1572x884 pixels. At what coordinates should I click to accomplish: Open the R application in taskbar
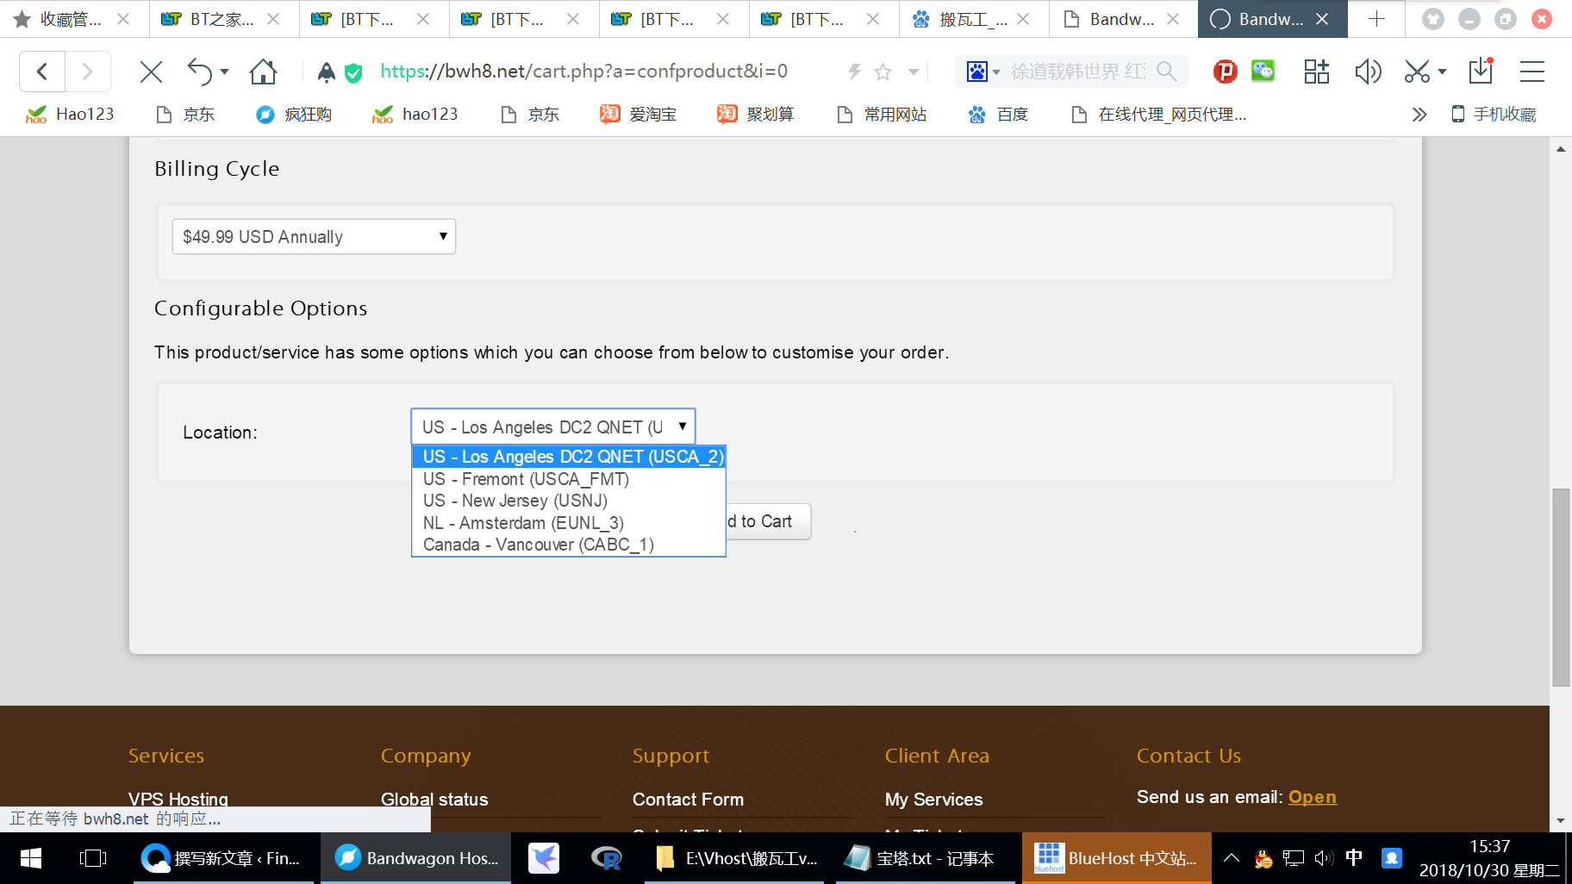[606, 858]
